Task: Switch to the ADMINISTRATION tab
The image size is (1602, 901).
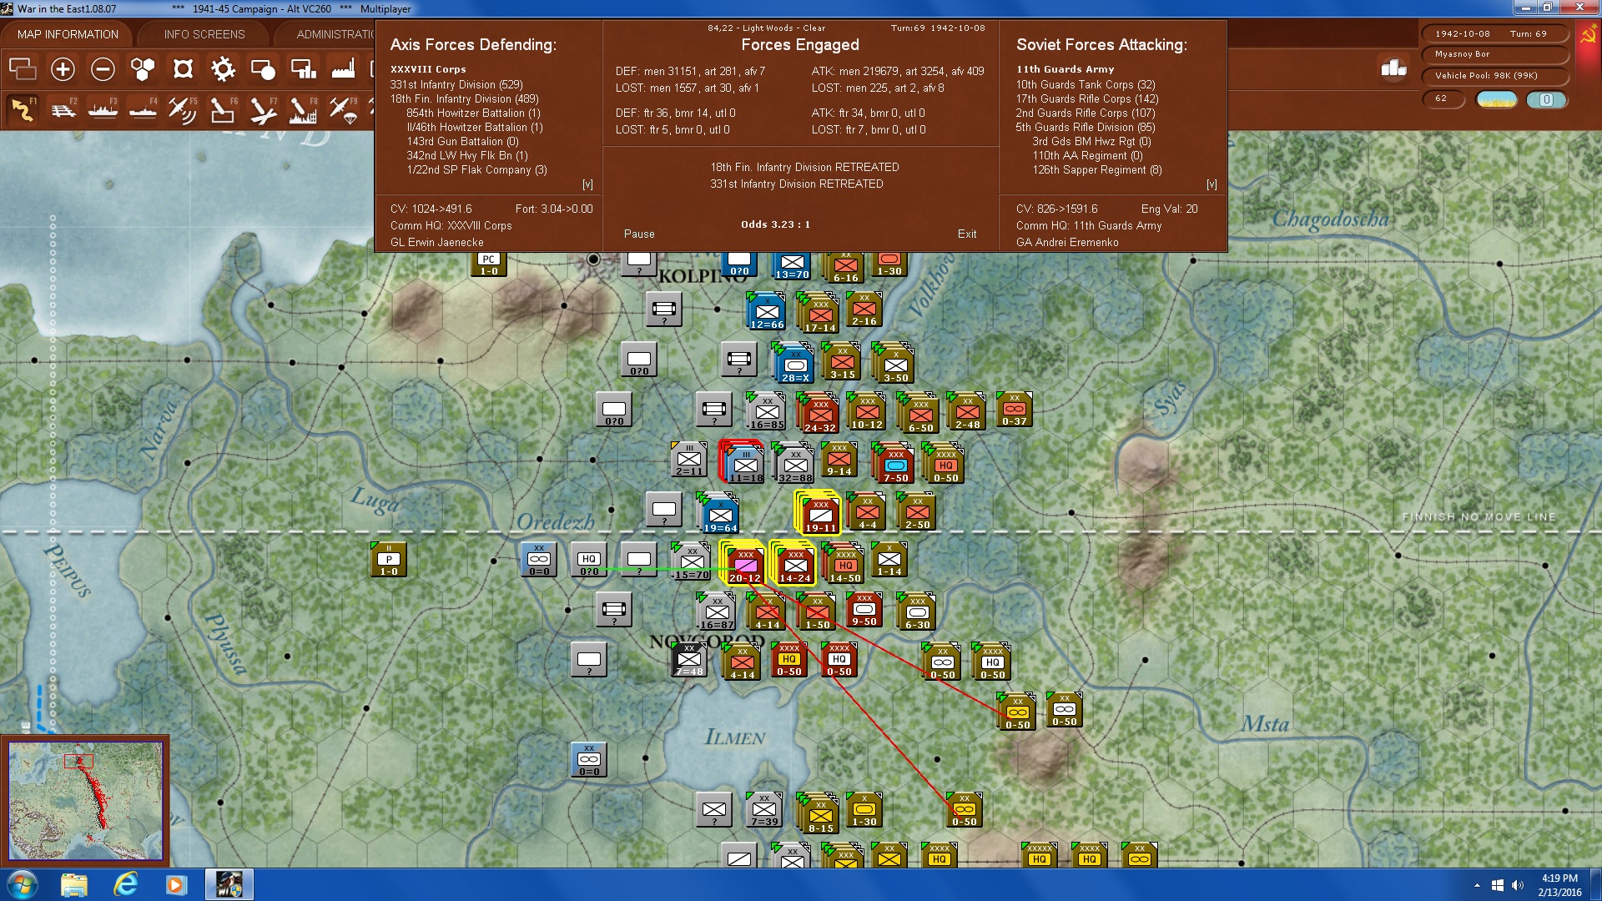Action: click(x=335, y=34)
